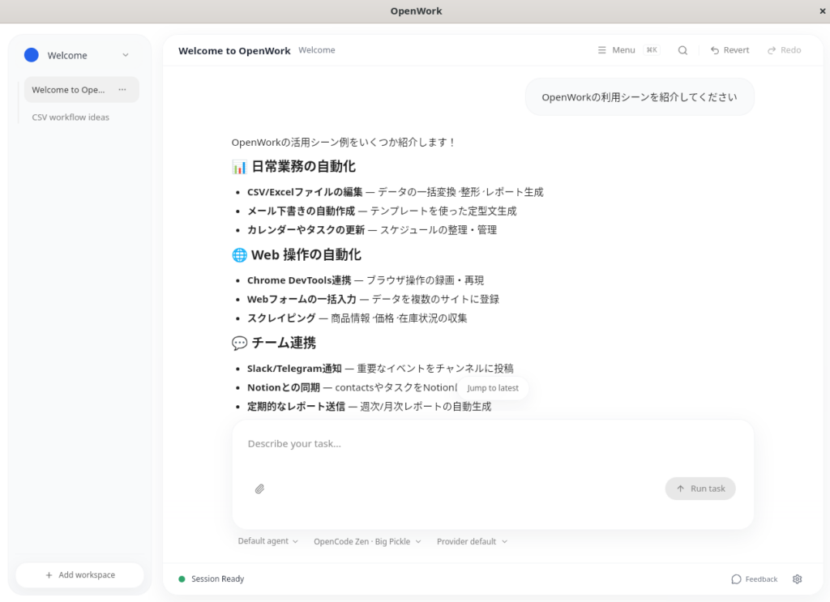Screen dimensions: 830x602
Task: Open the Provider default dropdown
Action: click(472, 541)
